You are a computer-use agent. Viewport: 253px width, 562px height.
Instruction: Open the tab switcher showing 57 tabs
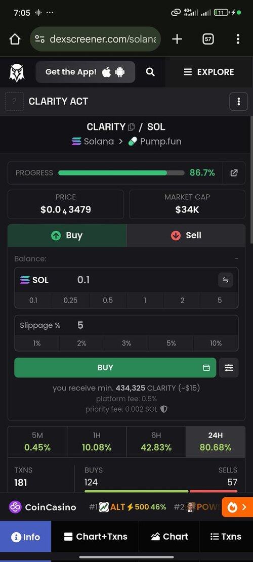click(x=208, y=39)
